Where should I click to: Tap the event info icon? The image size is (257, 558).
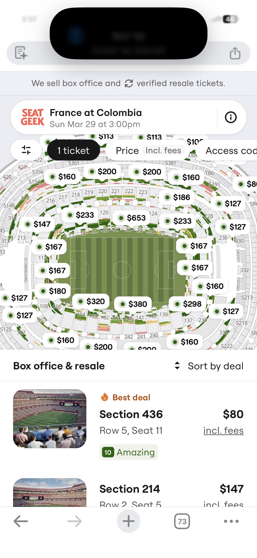click(x=231, y=117)
